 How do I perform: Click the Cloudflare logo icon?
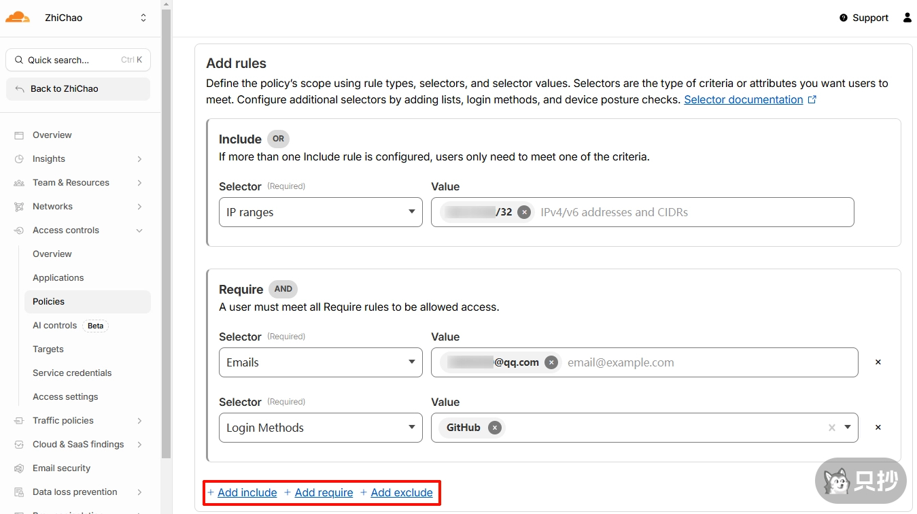(x=18, y=18)
